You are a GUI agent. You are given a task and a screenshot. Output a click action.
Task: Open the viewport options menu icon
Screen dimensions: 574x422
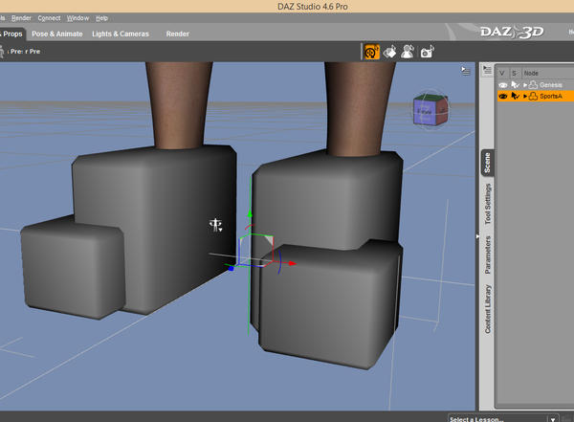coord(464,70)
